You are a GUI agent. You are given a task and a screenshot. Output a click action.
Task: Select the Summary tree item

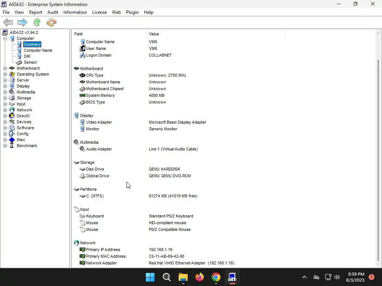coord(32,44)
